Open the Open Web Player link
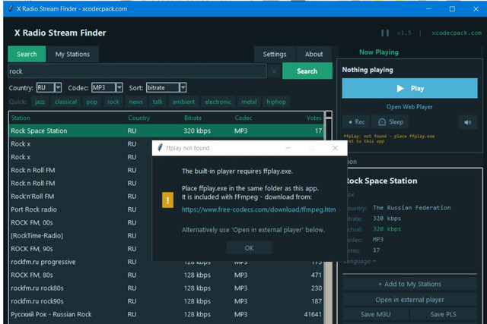Screen dimensions: 487x324 (x=409, y=107)
